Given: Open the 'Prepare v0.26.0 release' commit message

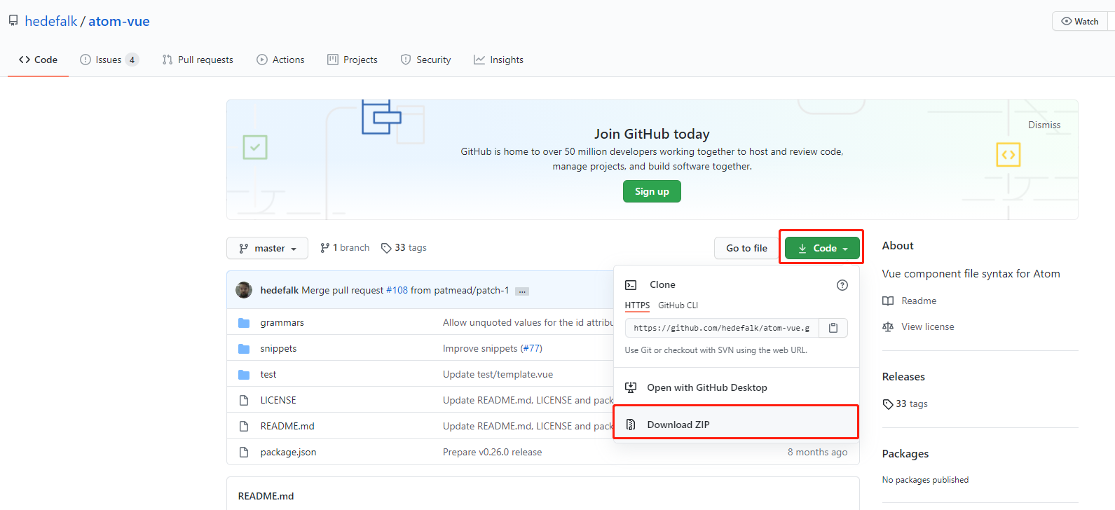Looking at the screenshot, I should tap(492, 452).
